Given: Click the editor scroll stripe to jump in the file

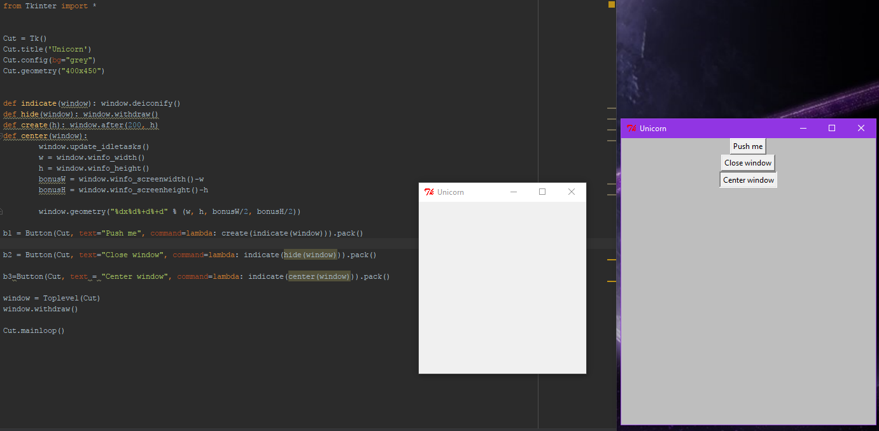Looking at the screenshot, I should (x=611, y=191).
